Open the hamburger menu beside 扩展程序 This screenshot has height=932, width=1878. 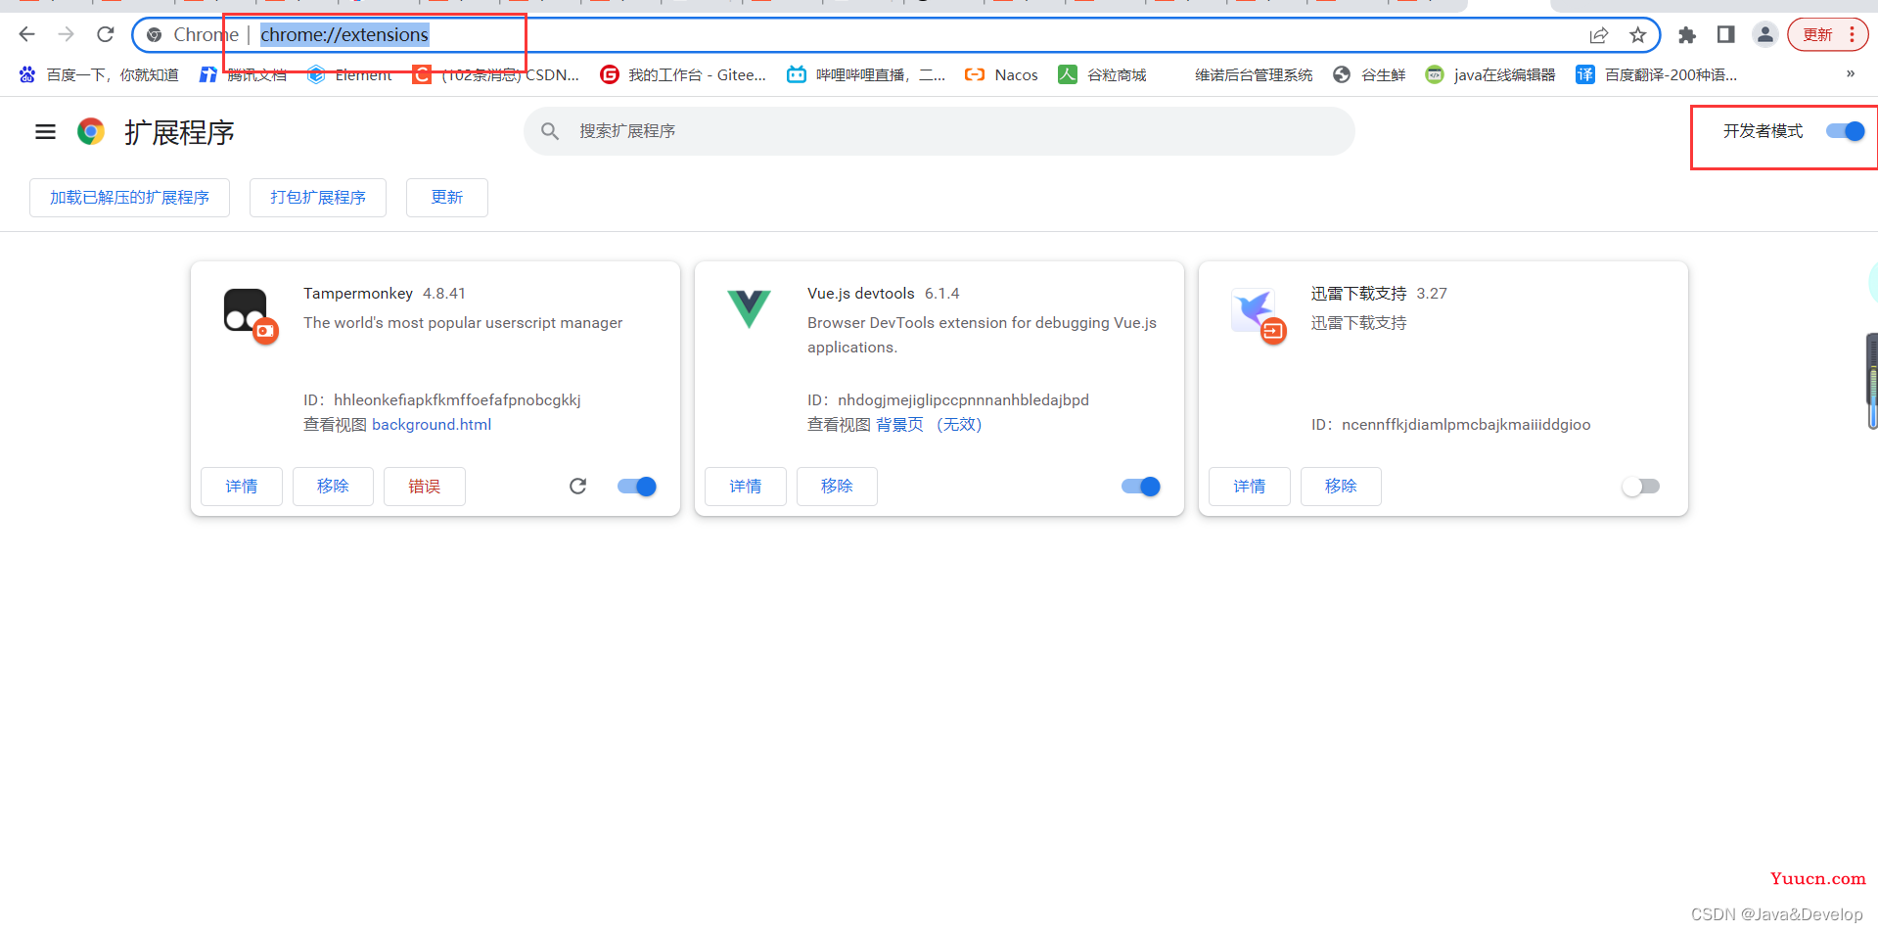(45, 131)
